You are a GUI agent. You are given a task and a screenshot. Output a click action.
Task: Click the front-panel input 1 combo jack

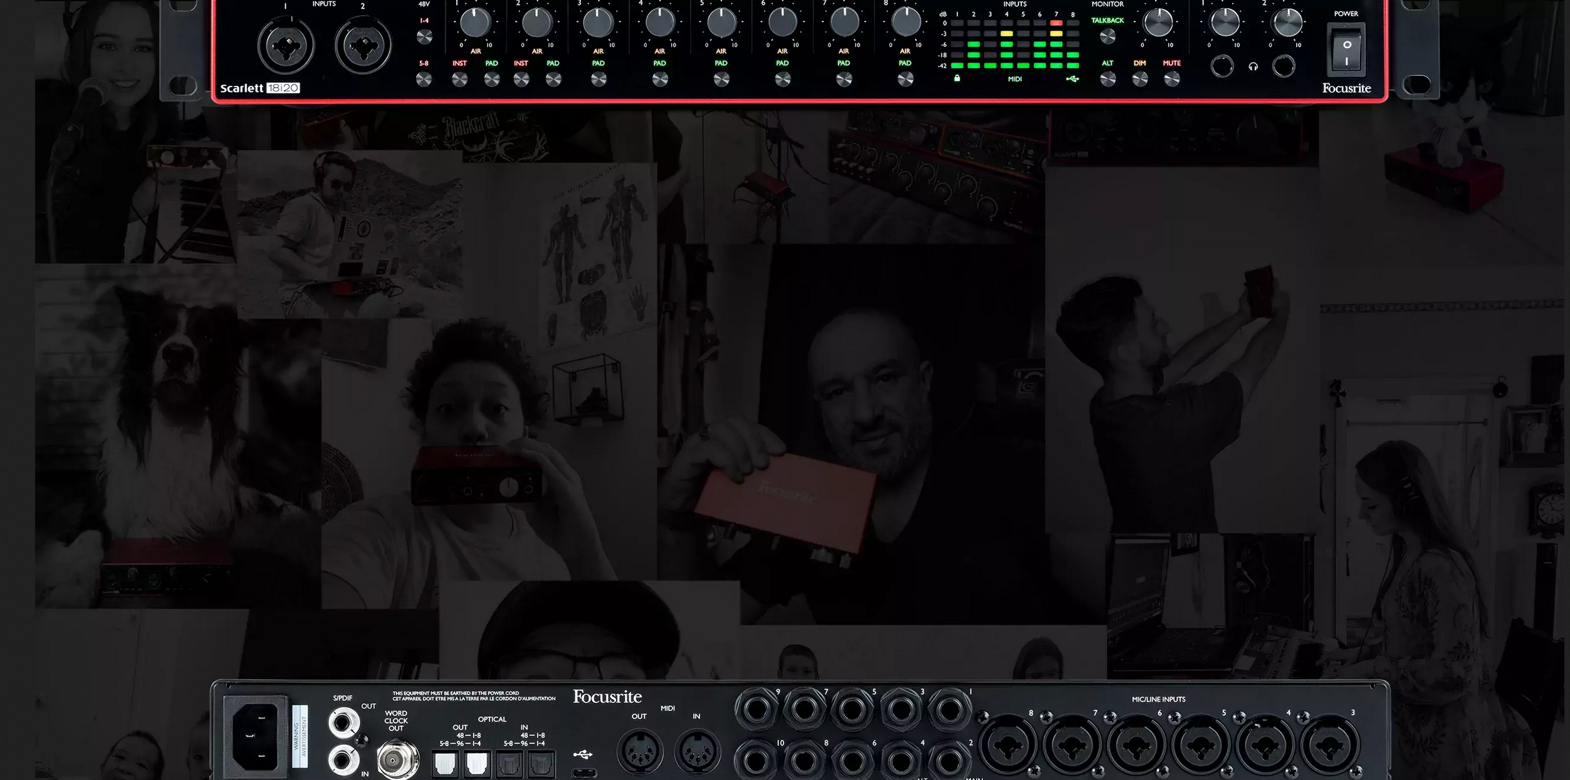(285, 46)
